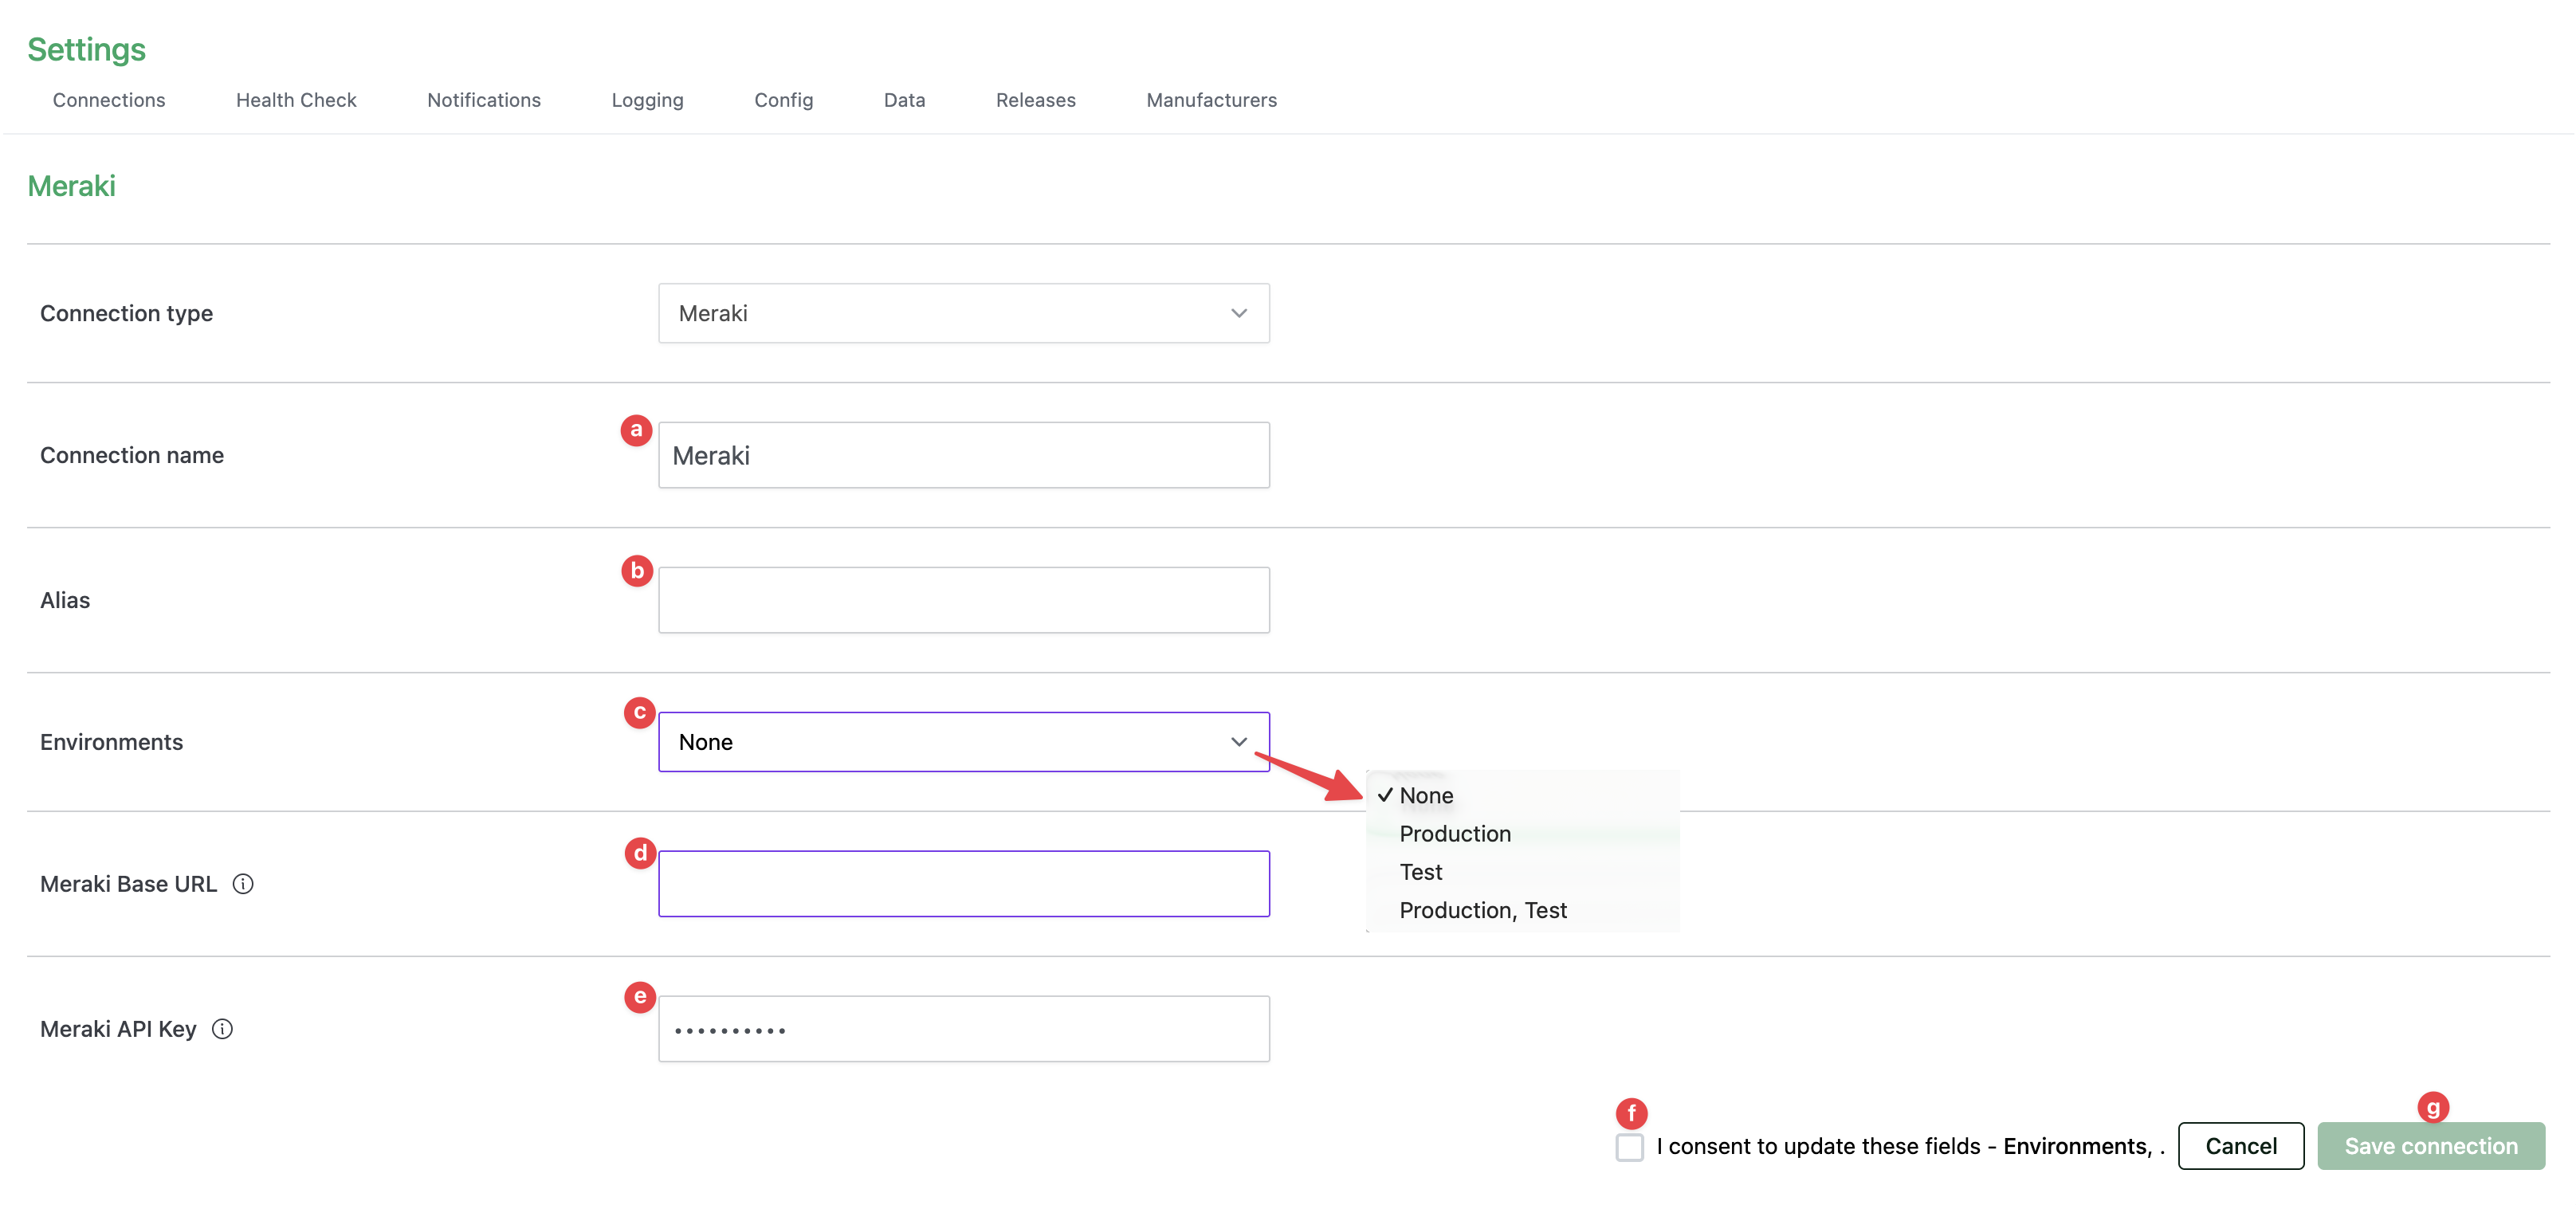The image size is (2576, 1205).
Task: Click the Settings page heading
Action: point(86,49)
